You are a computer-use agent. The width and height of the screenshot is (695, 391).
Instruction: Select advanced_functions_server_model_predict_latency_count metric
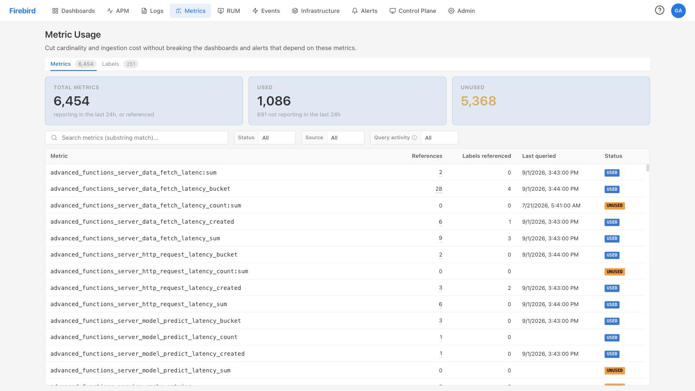tap(144, 337)
